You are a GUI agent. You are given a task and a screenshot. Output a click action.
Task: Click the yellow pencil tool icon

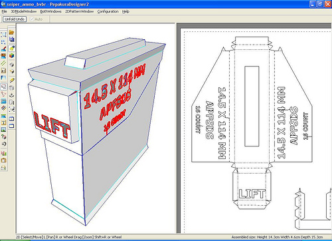pos(11,81)
